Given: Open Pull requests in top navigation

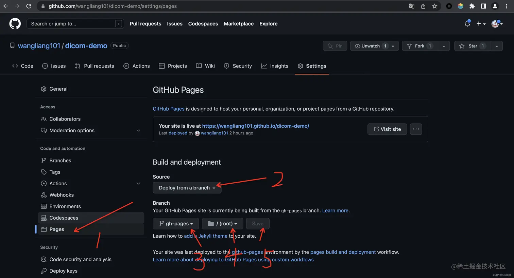Looking at the screenshot, I should 145,24.
